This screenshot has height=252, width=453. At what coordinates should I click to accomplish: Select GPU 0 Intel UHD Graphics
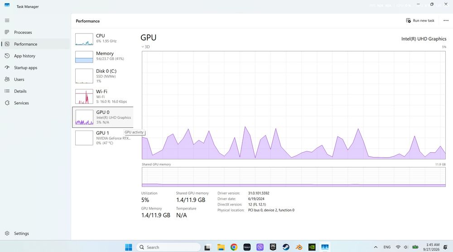point(102,117)
